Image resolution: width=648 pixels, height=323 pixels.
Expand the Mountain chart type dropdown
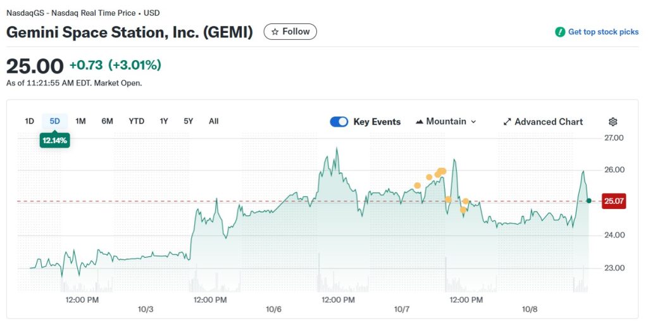pyautogui.click(x=446, y=122)
